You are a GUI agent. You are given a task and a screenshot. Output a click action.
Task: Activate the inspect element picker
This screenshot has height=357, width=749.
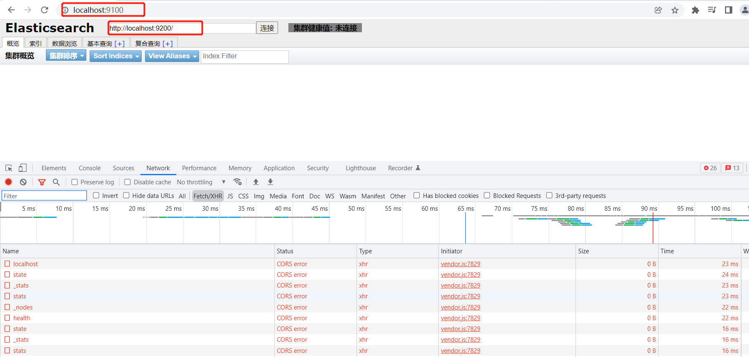(x=9, y=168)
